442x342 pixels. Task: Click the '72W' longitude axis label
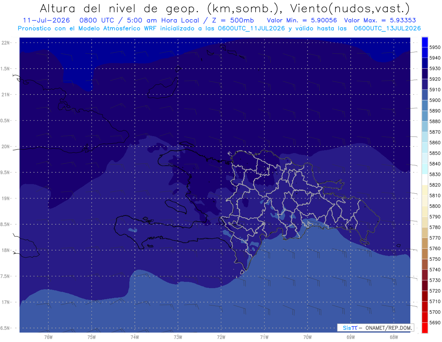(221, 337)
